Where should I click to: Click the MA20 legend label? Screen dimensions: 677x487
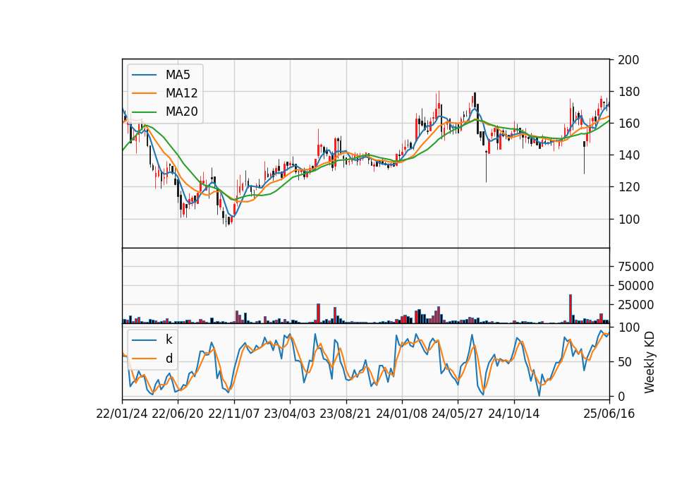(x=181, y=112)
